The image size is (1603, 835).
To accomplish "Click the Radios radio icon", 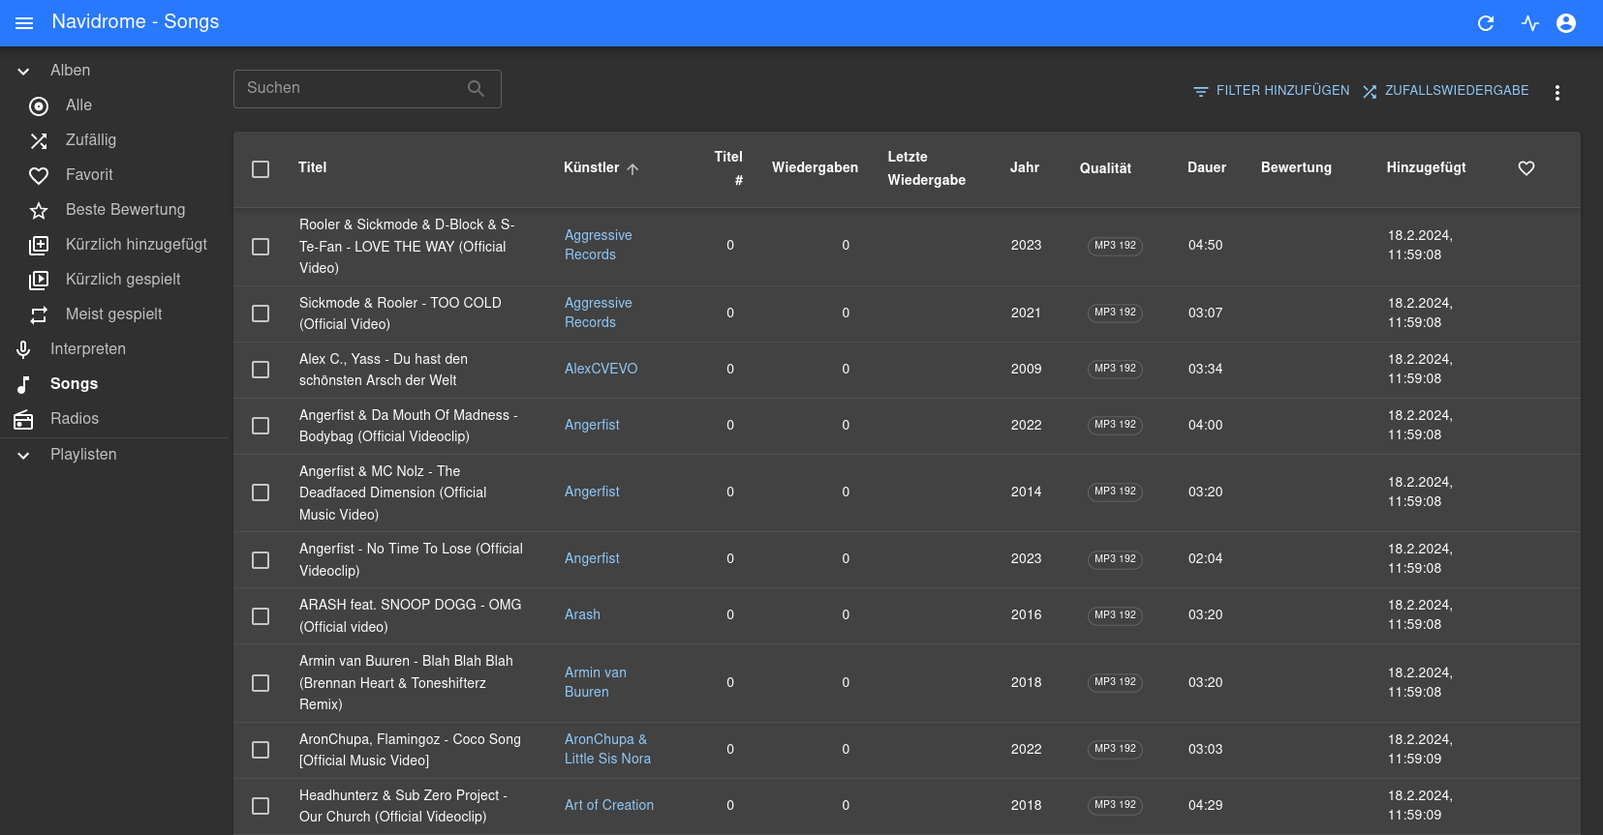I will [23, 419].
